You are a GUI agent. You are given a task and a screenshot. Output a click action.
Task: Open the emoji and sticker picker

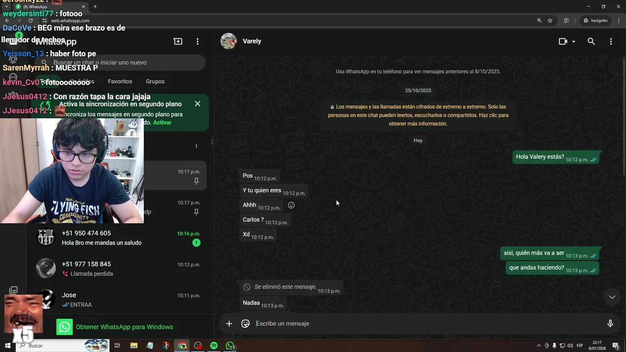coord(246,324)
